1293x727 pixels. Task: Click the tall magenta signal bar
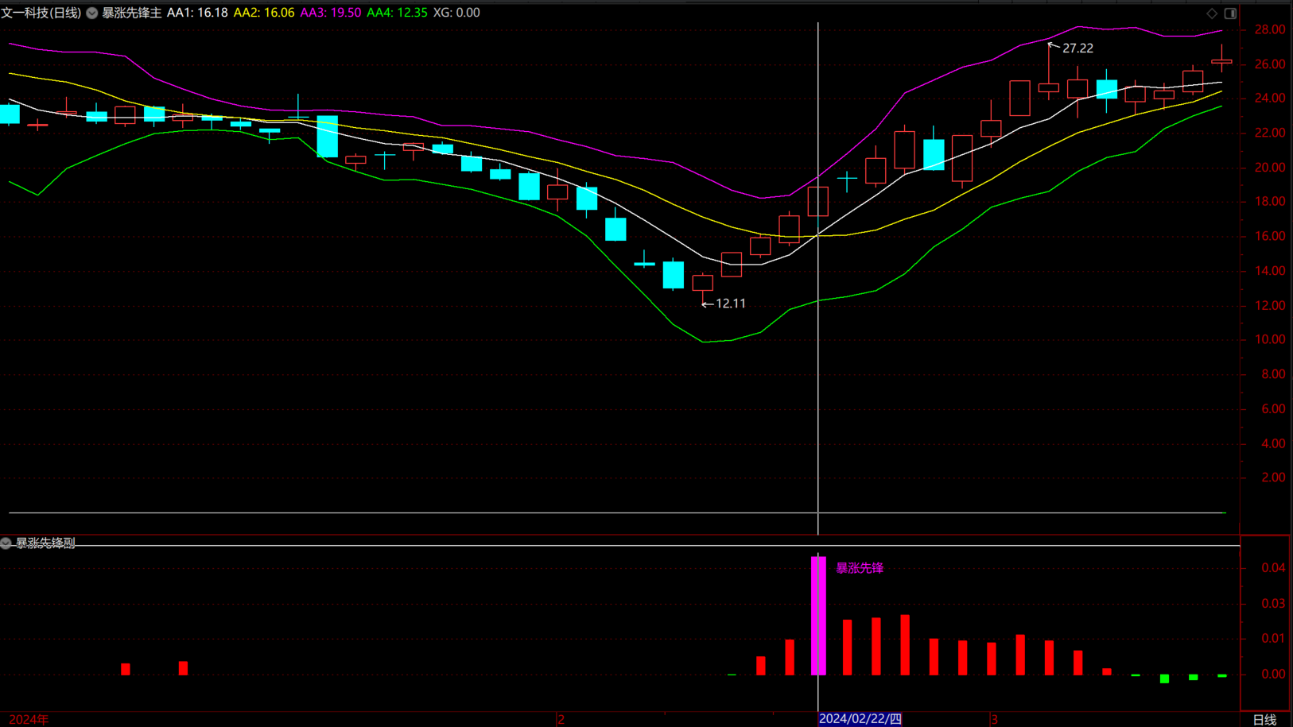[x=818, y=616]
